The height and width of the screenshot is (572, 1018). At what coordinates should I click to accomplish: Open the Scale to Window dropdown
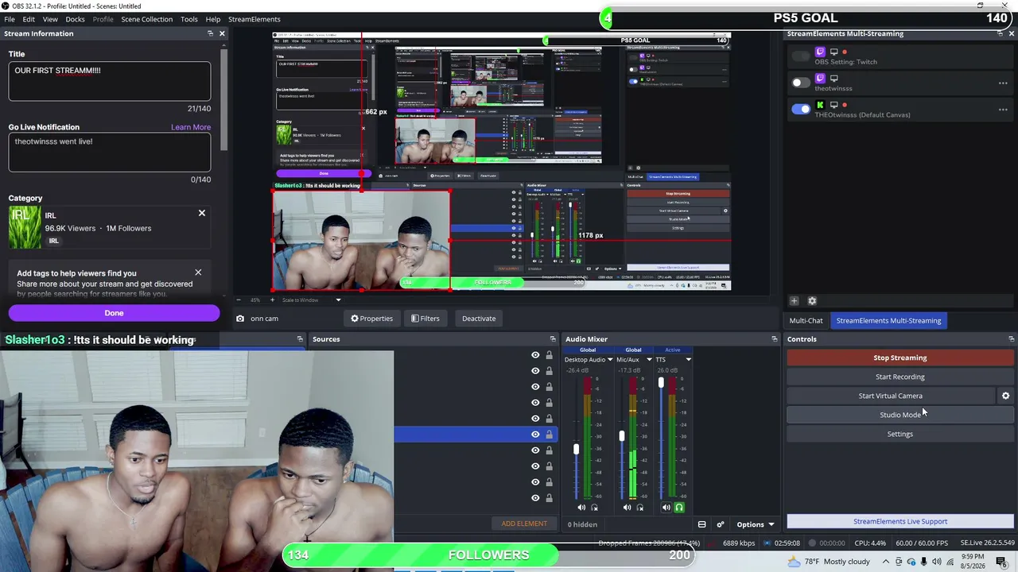(x=312, y=300)
